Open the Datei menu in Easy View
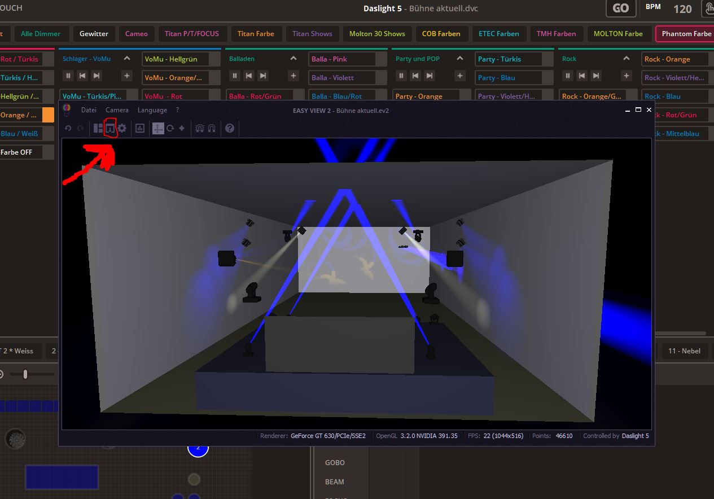Image resolution: width=714 pixels, height=499 pixels. coord(89,110)
